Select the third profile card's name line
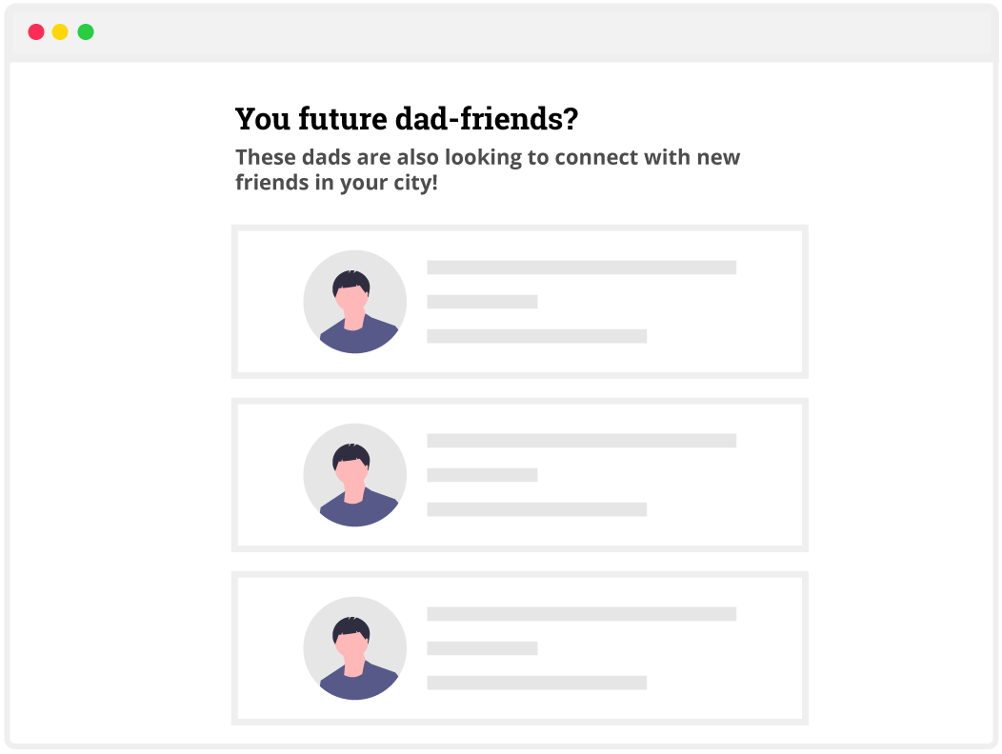Image resolution: width=1002 pixels, height=754 pixels. click(x=581, y=614)
